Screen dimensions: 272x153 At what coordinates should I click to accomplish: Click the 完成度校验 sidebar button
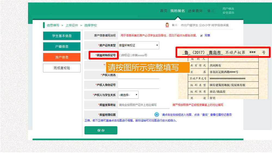point(62,68)
